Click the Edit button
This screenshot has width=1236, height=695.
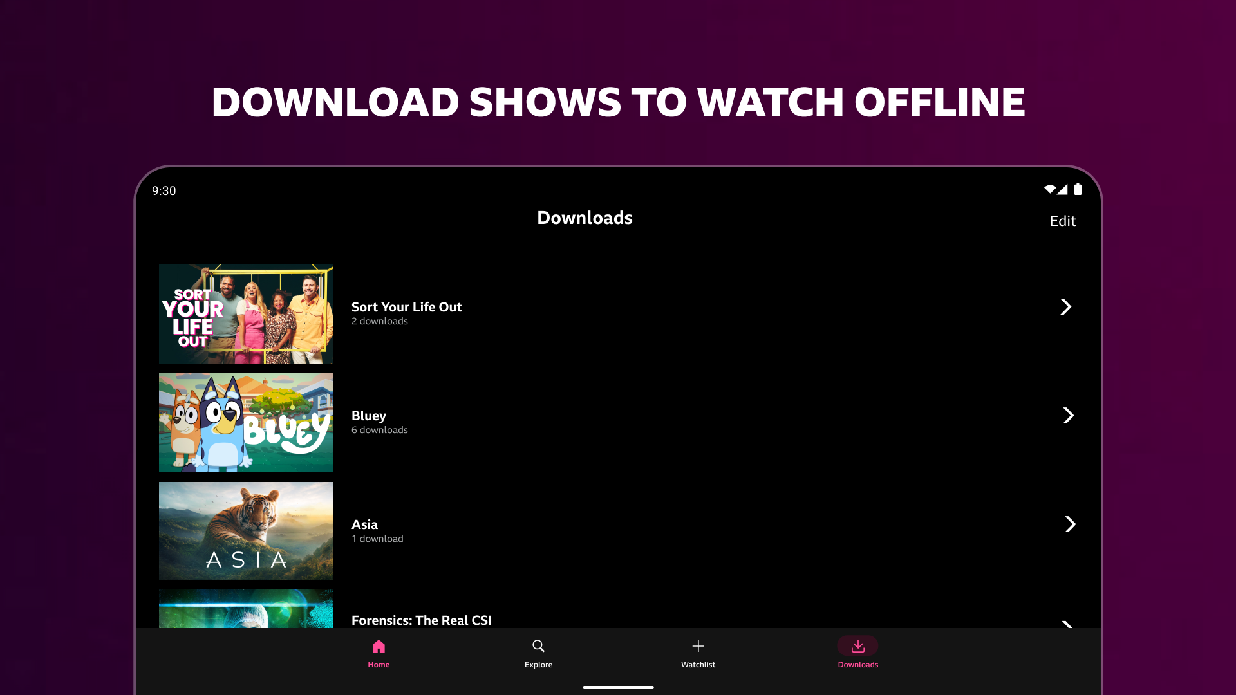[x=1062, y=221]
